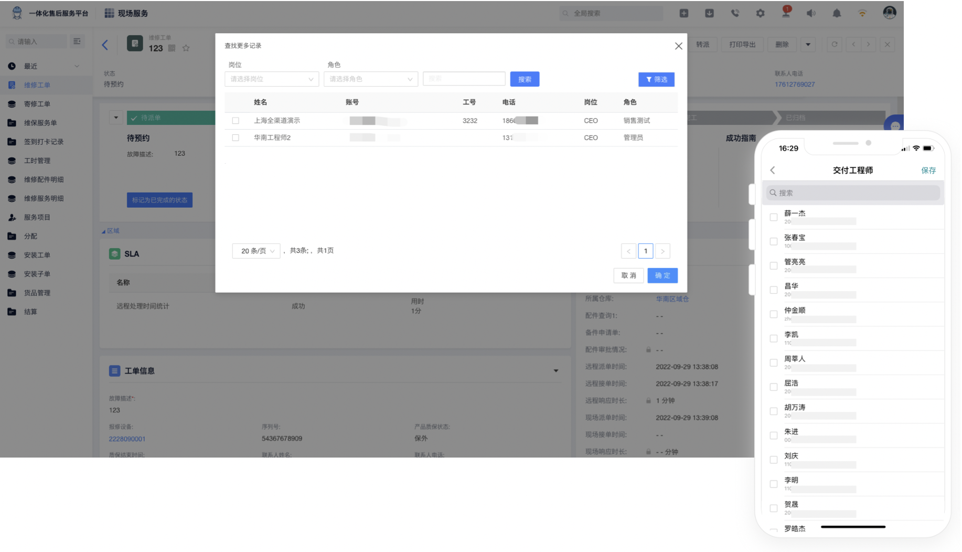Collapse the sidebar menu icon
The image size is (962, 552).
[x=77, y=41]
